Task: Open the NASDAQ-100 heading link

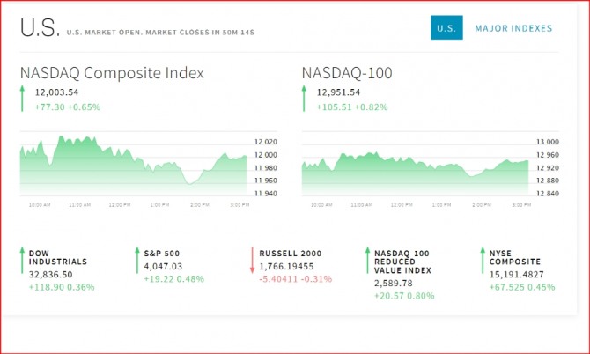Action: (x=347, y=73)
